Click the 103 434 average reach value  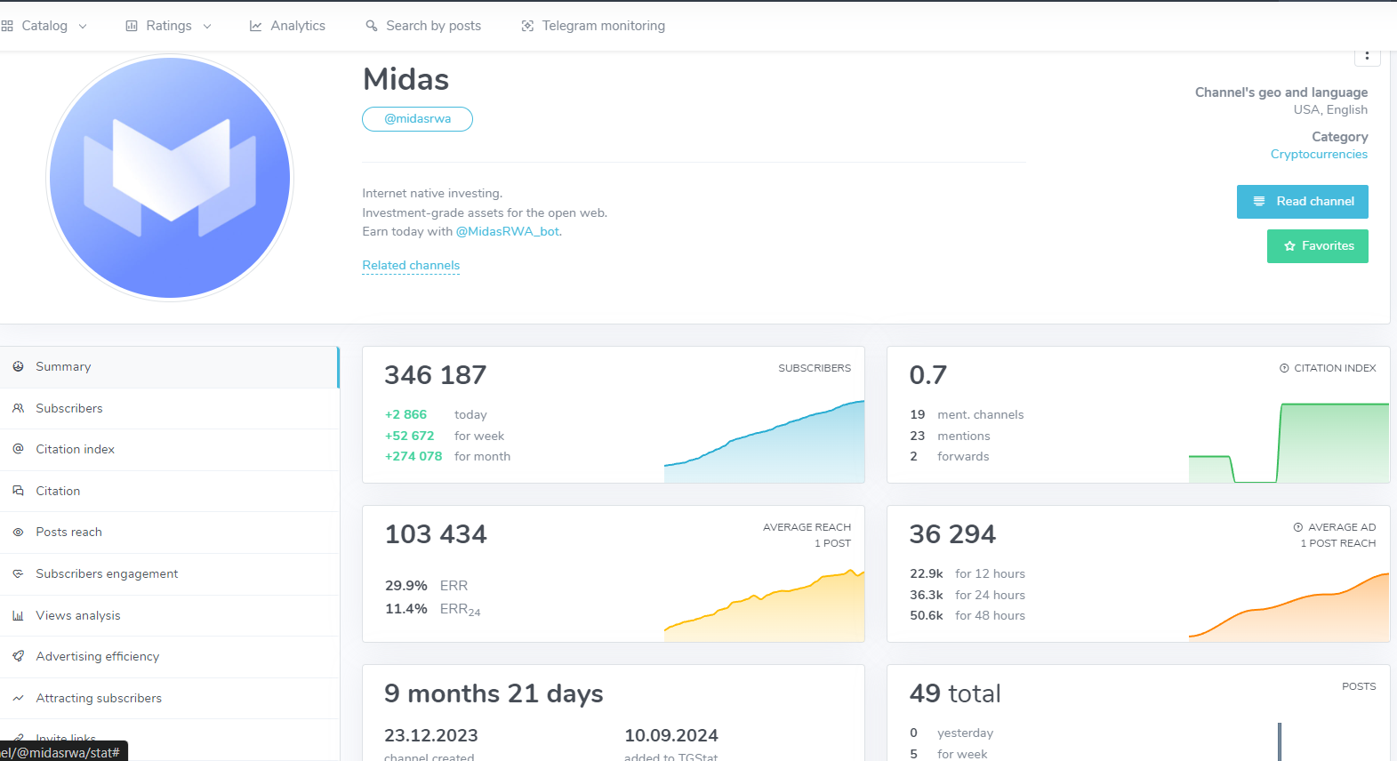tap(436, 534)
